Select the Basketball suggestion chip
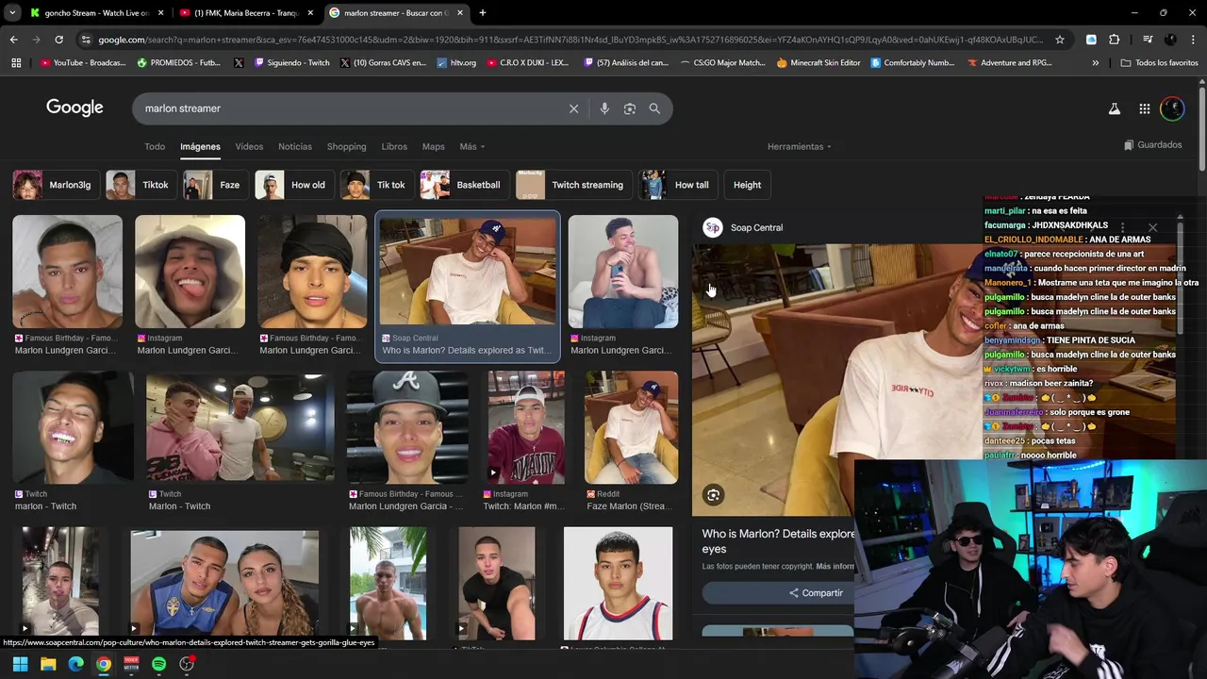 pos(463,185)
